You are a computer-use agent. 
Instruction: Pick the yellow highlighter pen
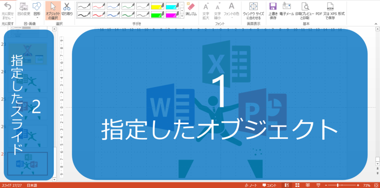pos(157,6)
